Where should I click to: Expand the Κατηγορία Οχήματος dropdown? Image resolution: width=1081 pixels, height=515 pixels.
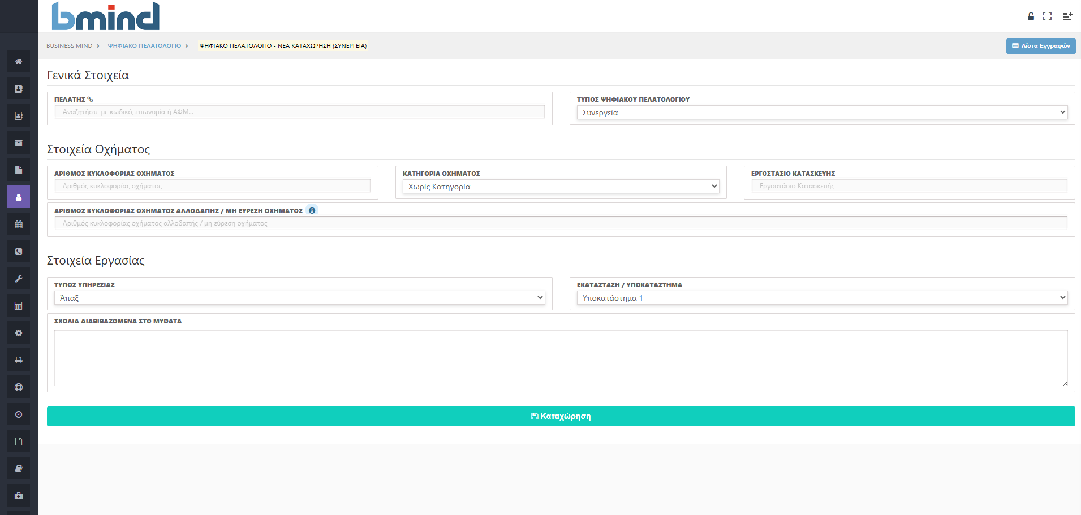tap(561, 187)
